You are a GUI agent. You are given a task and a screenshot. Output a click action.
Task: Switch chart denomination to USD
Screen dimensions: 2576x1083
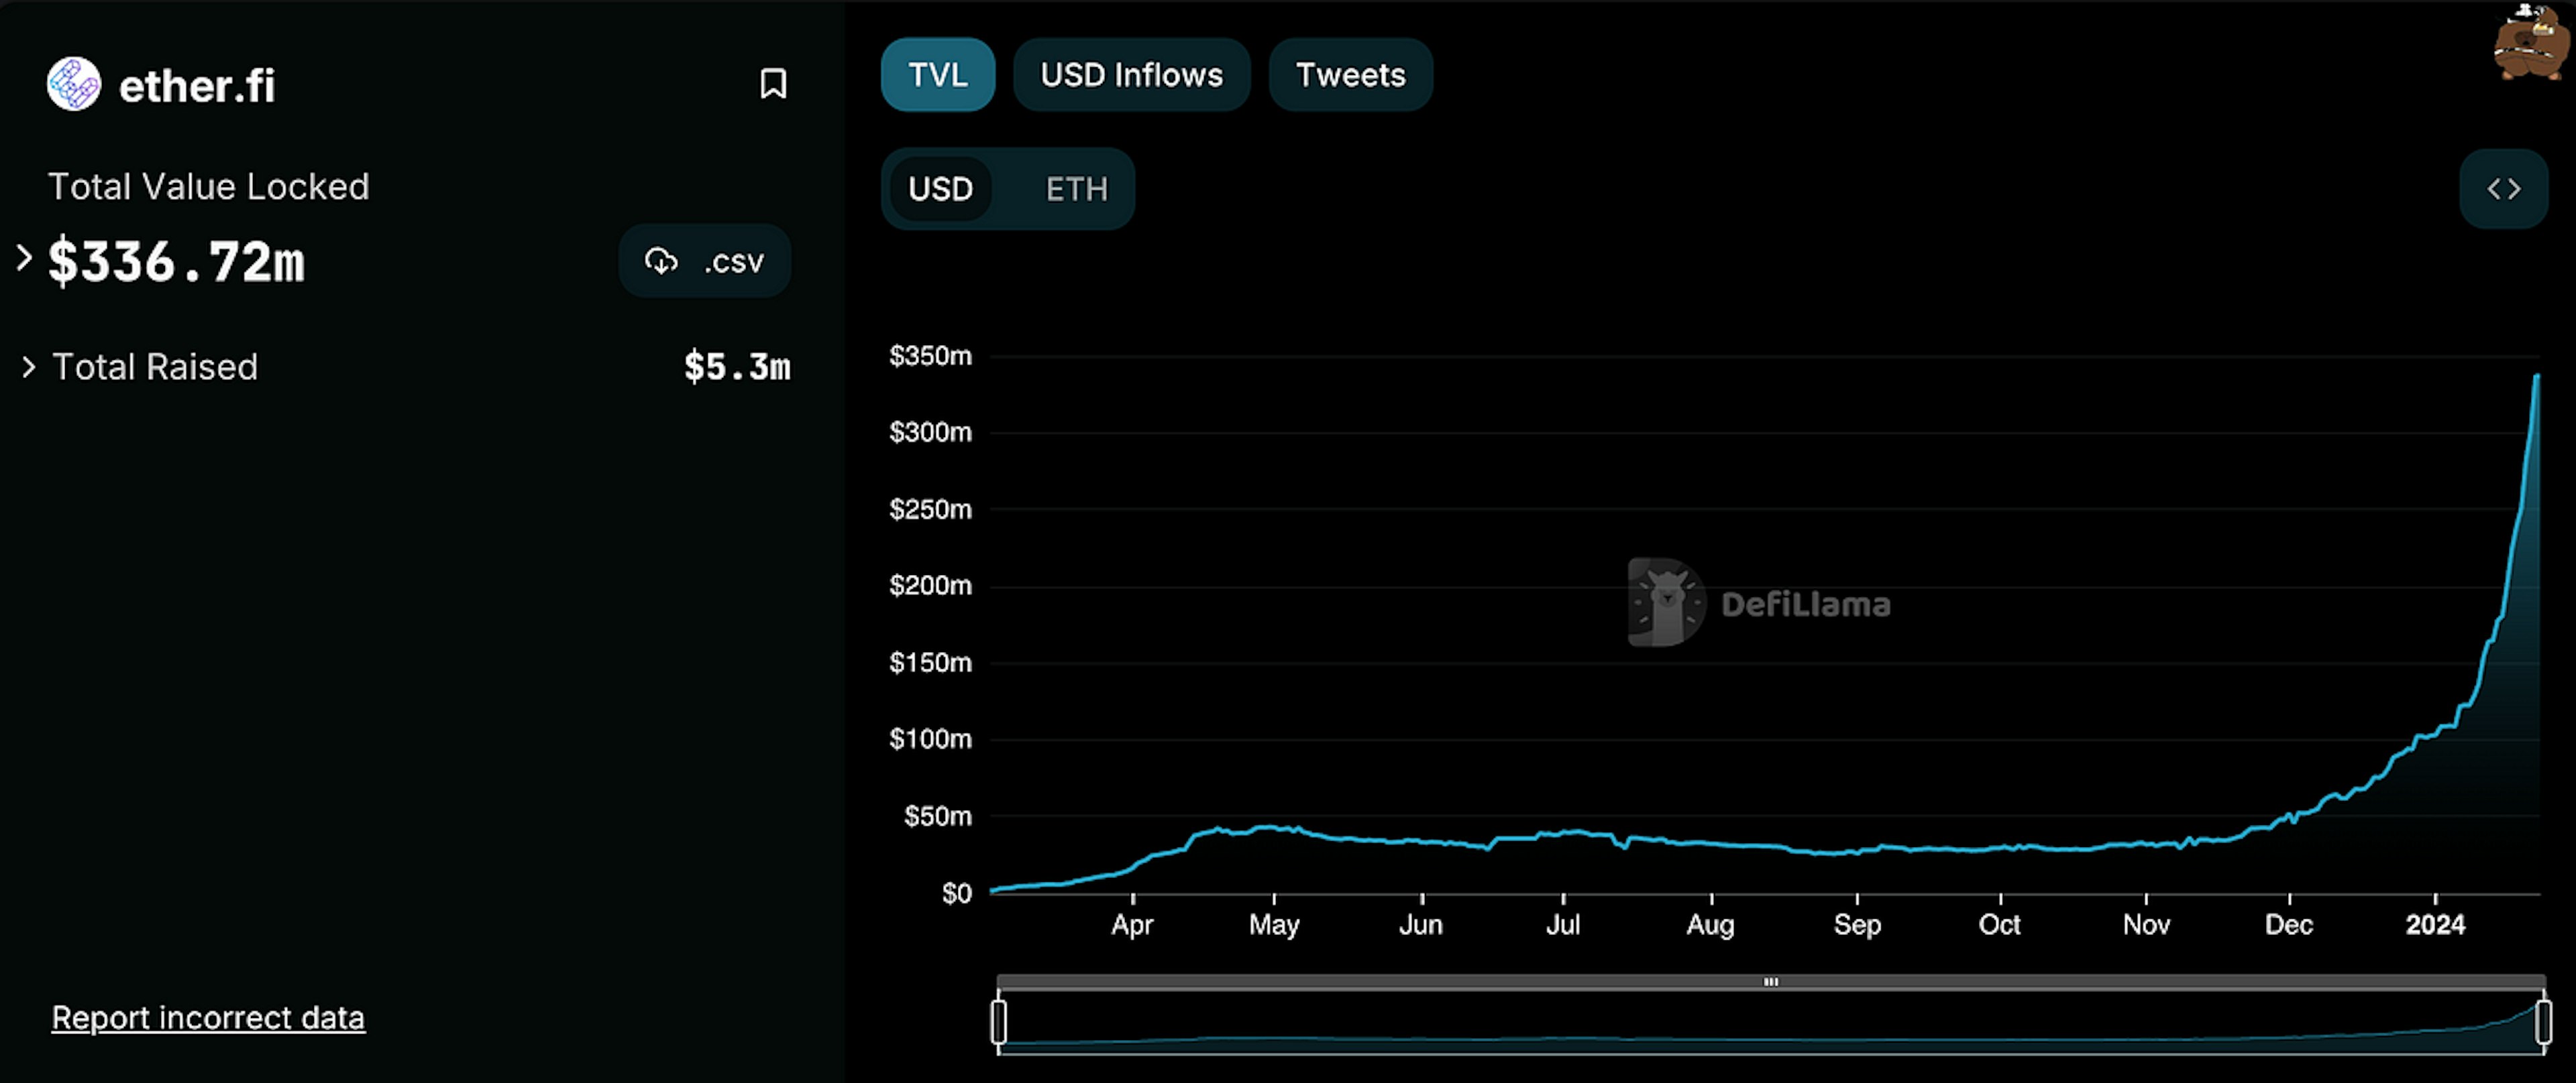pos(940,189)
